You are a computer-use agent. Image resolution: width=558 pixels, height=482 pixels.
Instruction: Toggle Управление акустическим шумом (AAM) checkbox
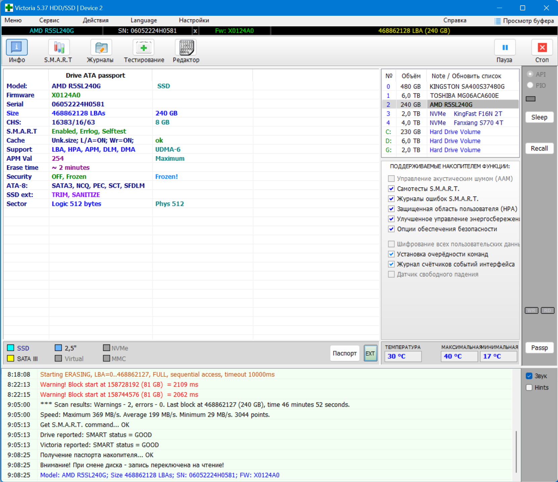coord(391,178)
